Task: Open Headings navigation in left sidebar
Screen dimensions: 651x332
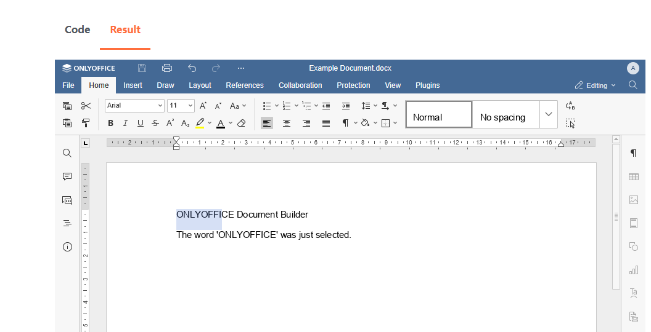Action: pos(67,224)
